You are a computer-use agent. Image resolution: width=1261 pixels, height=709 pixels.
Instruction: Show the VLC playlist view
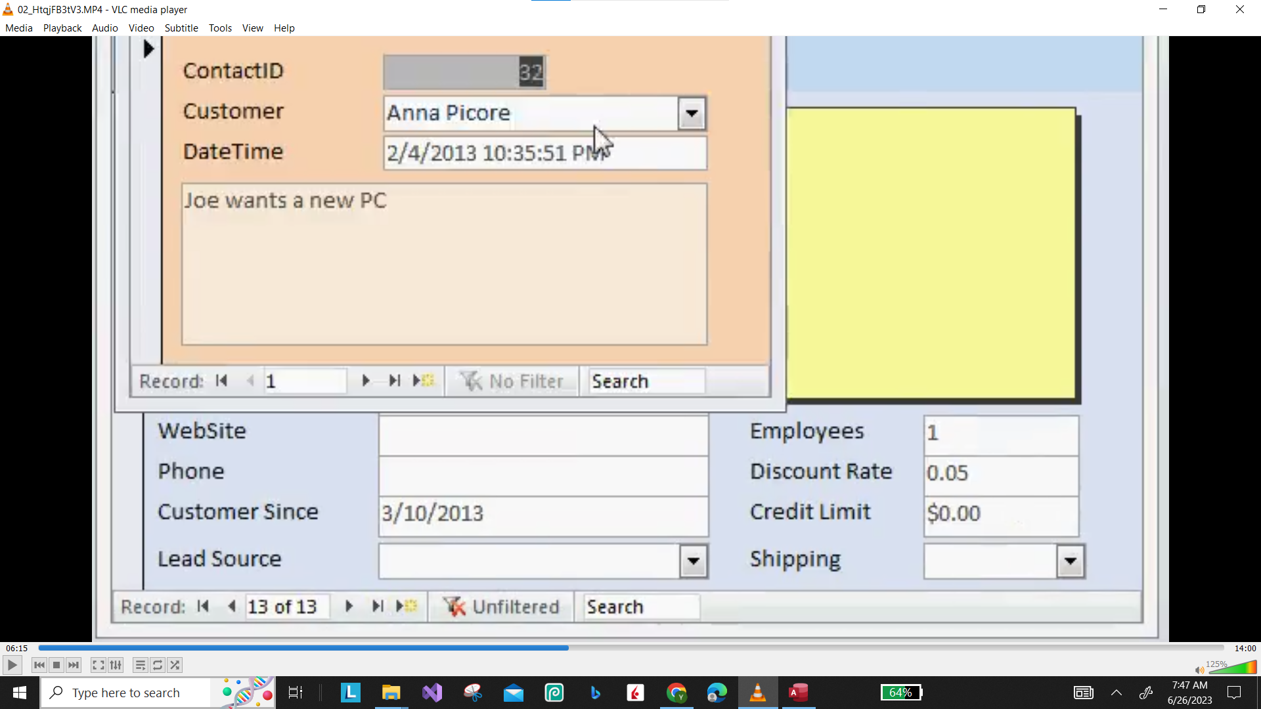point(140,665)
